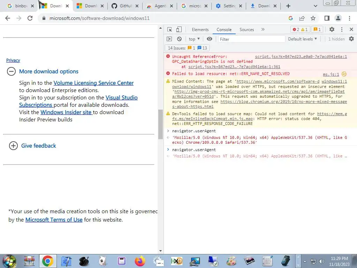The image size is (357, 268).
Task: Show hidden system tray icons arrow
Action: (x=305, y=261)
